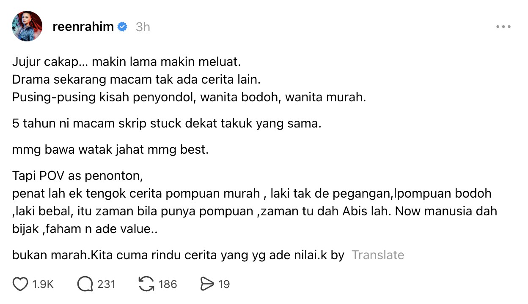Share the post with the paper plane icon
528x304 pixels.
(207, 284)
